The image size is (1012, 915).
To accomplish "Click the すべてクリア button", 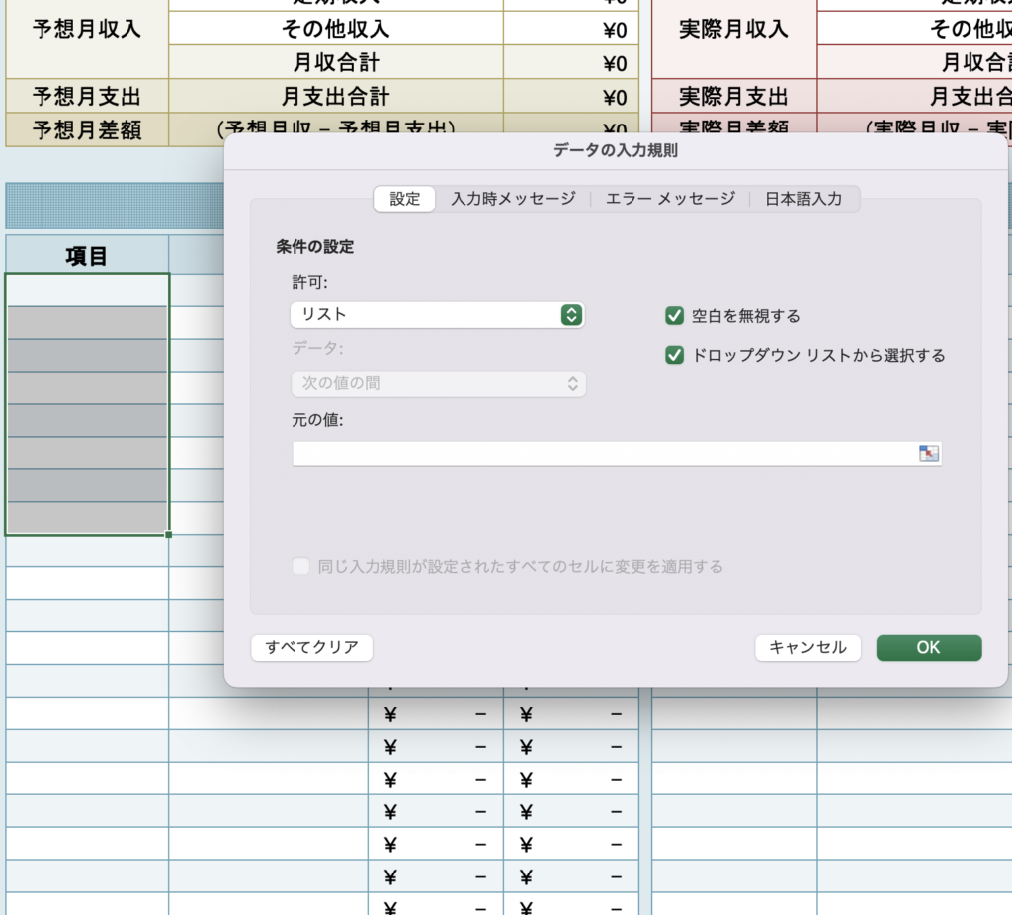I will (x=311, y=648).
